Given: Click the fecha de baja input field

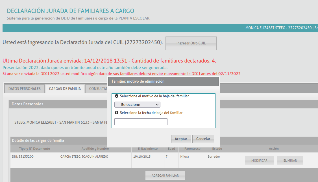Looking at the screenshot, I should [141, 122].
